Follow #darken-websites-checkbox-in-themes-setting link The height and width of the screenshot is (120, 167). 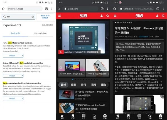(22, 94)
